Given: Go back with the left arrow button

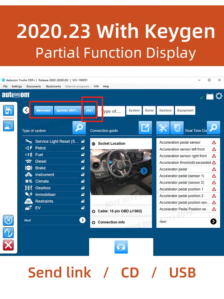Looking at the screenshot, I should (26, 110).
